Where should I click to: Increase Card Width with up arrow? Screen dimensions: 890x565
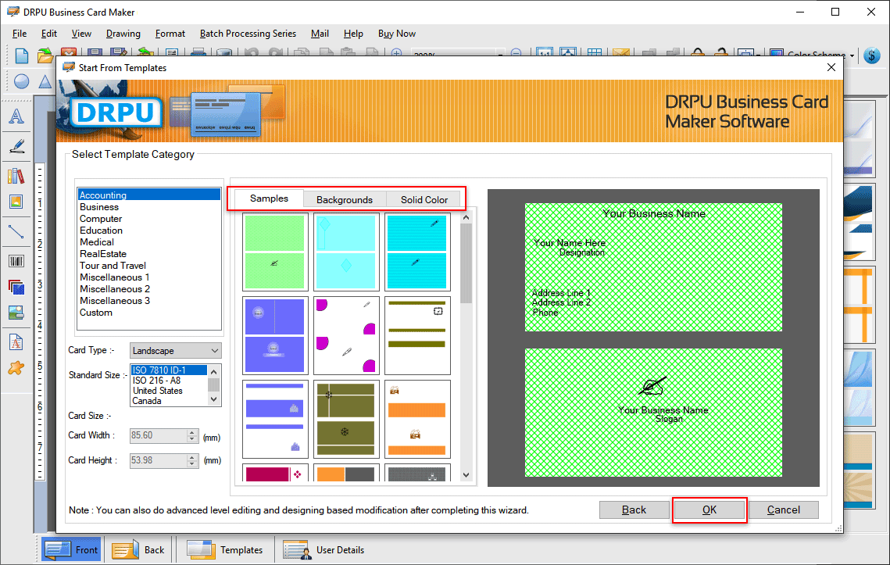coord(192,433)
